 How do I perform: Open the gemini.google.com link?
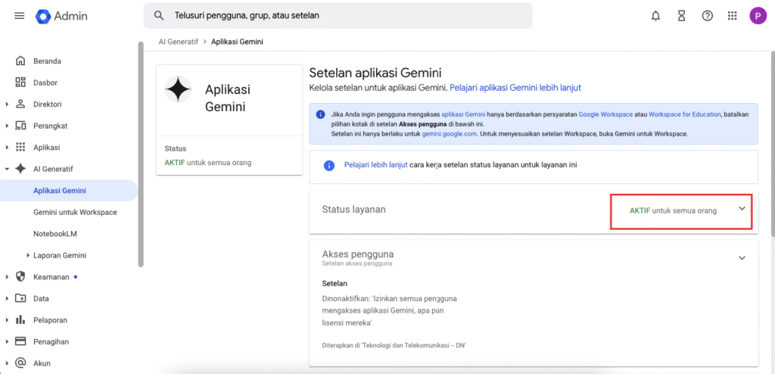pos(448,134)
